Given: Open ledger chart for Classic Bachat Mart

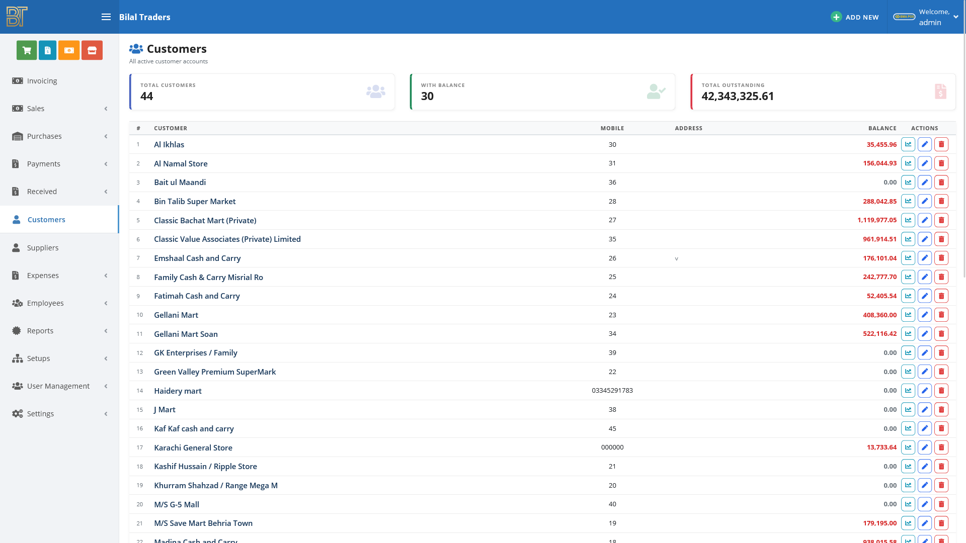Looking at the screenshot, I should [x=908, y=220].
